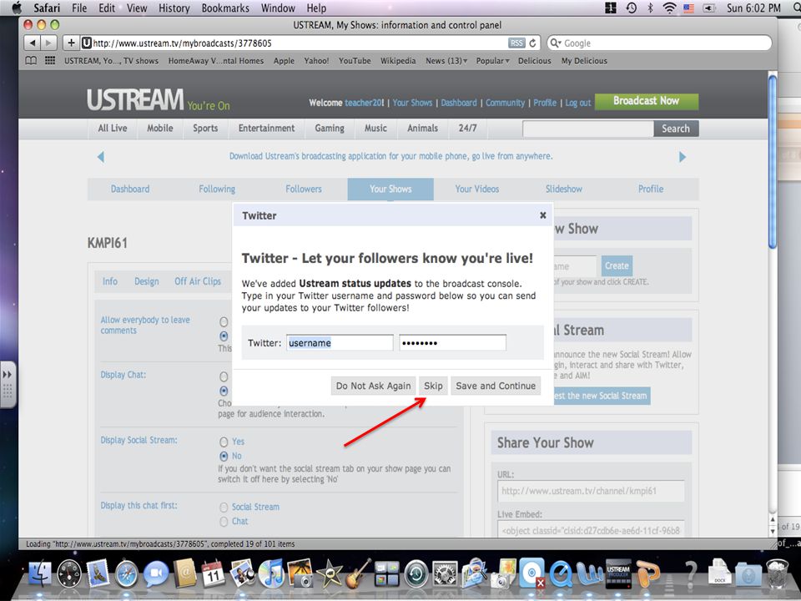This screenshot has width=801, height=601.
Task: Select No for Display Social Stream
Action: coord(224,456)
